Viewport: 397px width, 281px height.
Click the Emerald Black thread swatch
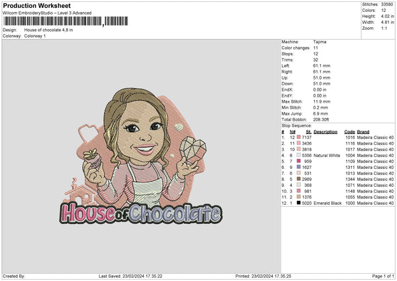click(x=299, y=203)
